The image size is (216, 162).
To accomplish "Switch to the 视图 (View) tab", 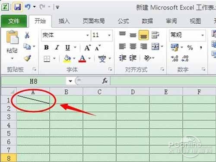I will click(x=195, y=21).
